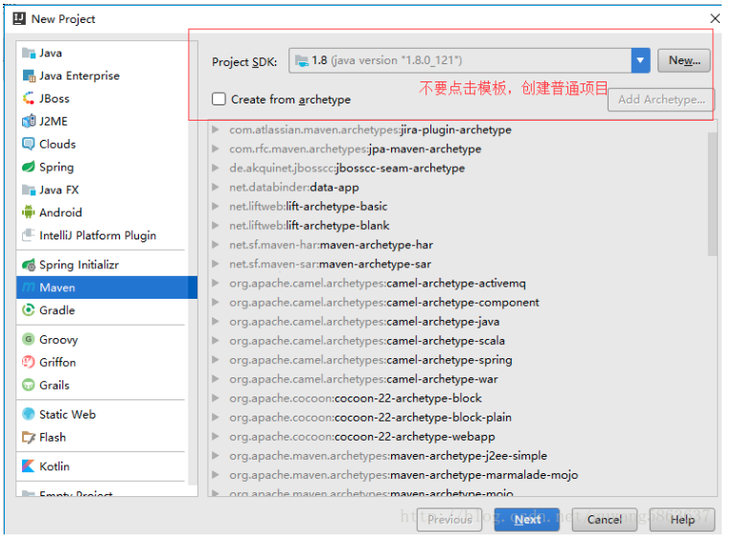The image size is (737, 544).
Task: Click the Java FX icon
Action: (x=29, y=190)
